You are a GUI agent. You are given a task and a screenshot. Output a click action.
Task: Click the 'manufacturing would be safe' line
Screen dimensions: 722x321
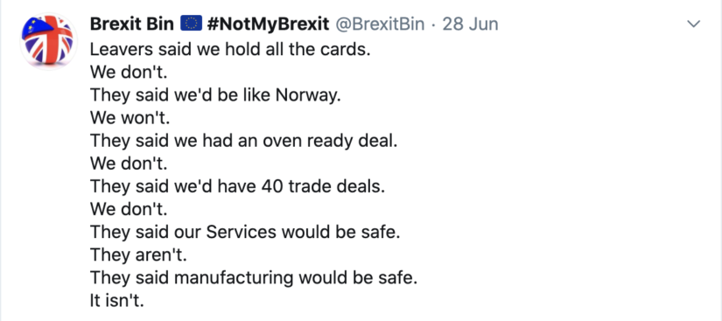coord(254,278)
